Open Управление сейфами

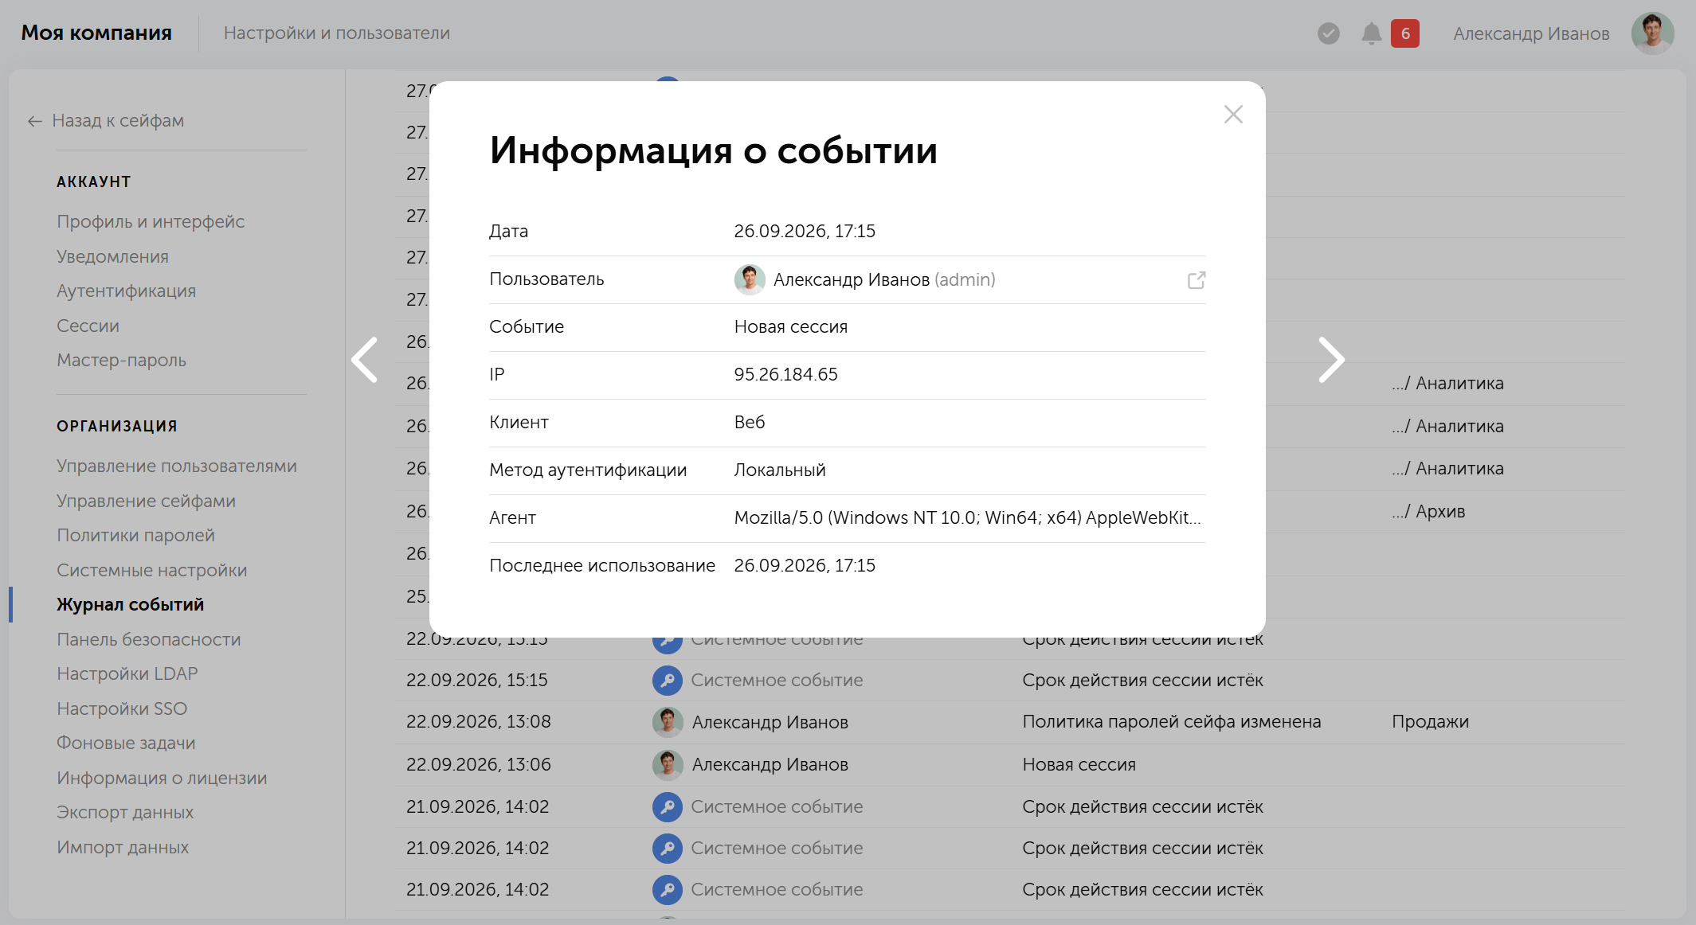[x=146, y=502]
